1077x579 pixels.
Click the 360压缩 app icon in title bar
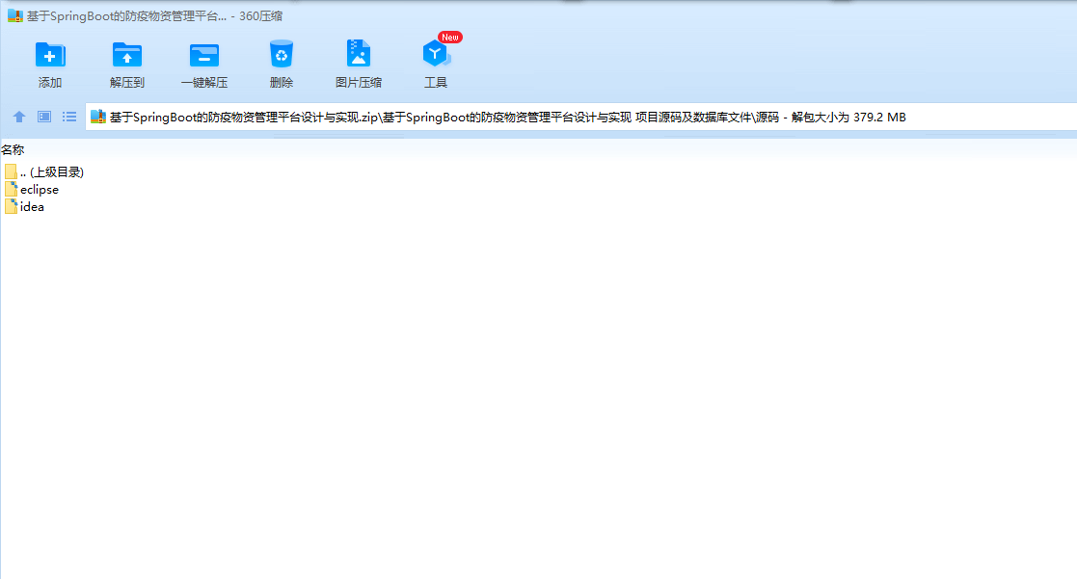[15, 15]
